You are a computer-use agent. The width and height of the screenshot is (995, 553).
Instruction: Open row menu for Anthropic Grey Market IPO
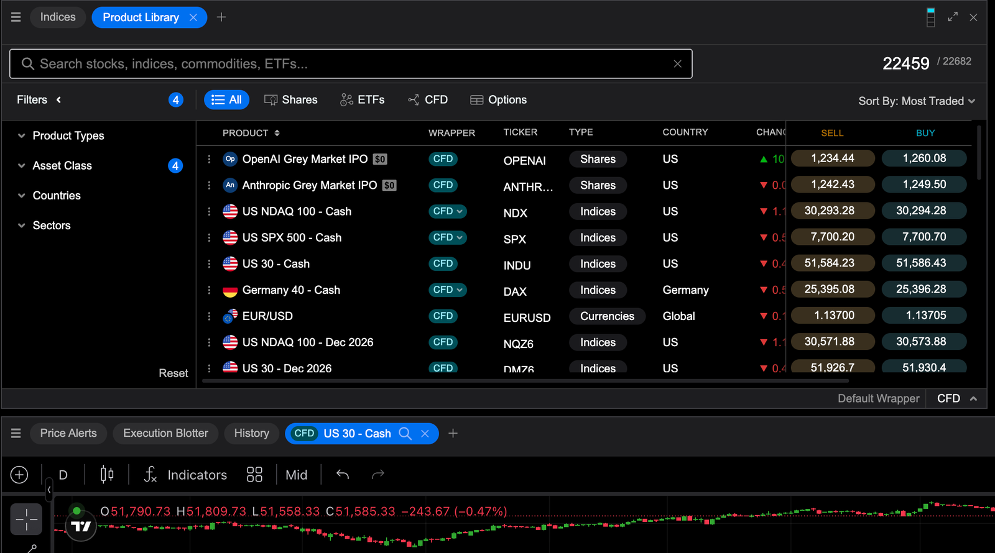pos(209,185)
